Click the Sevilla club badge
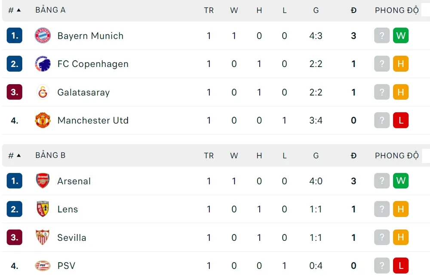 [43, 238]
